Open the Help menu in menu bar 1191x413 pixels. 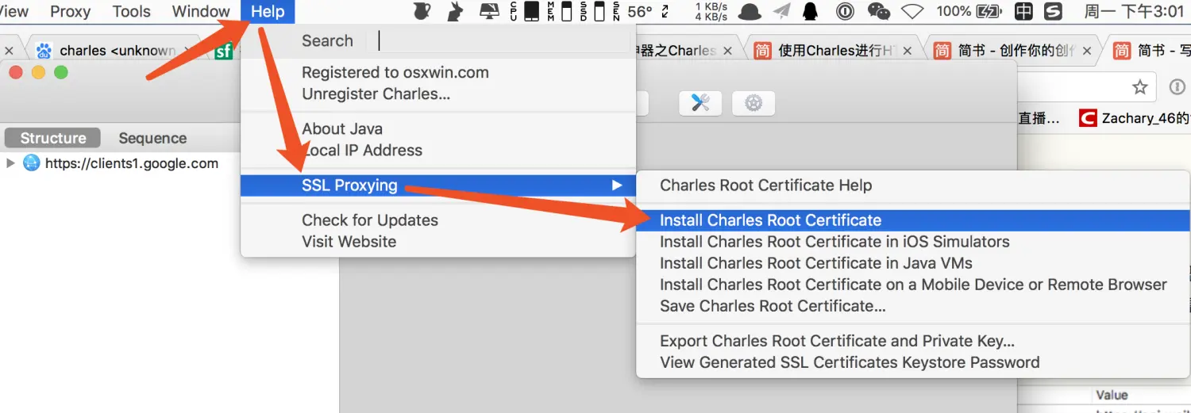[x=268, y=11]
